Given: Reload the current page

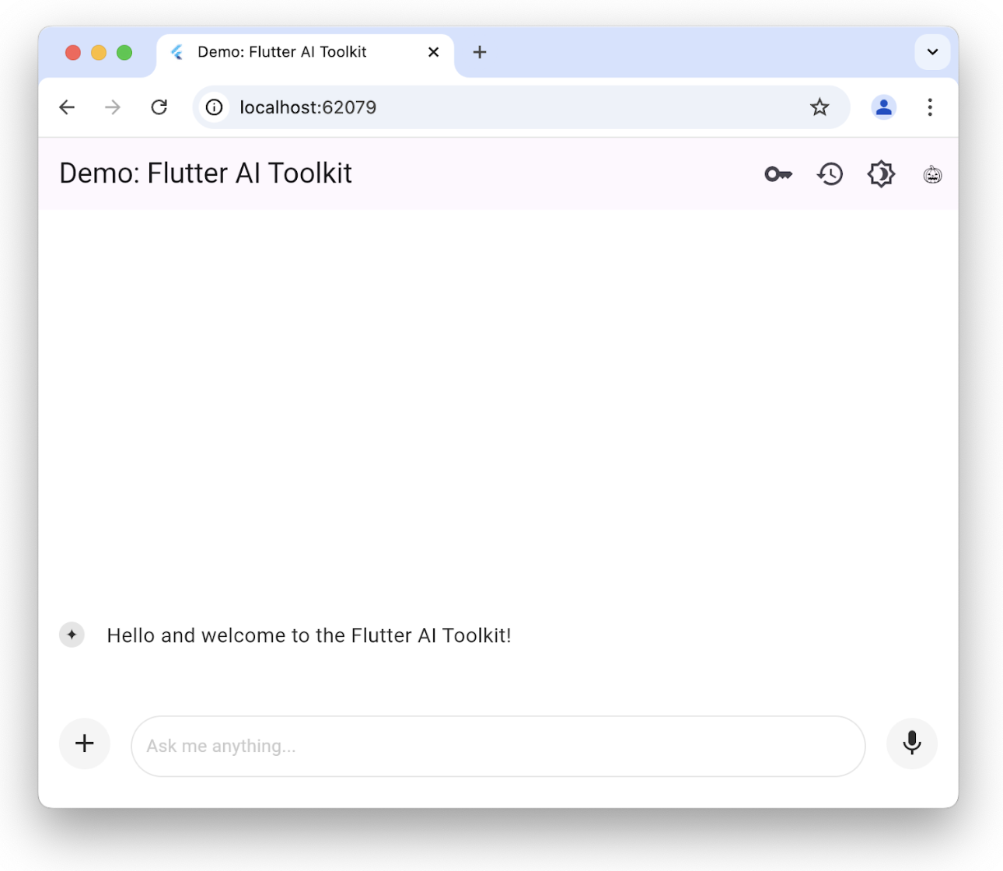Looking at the screenshot, I should click(159, 107).
